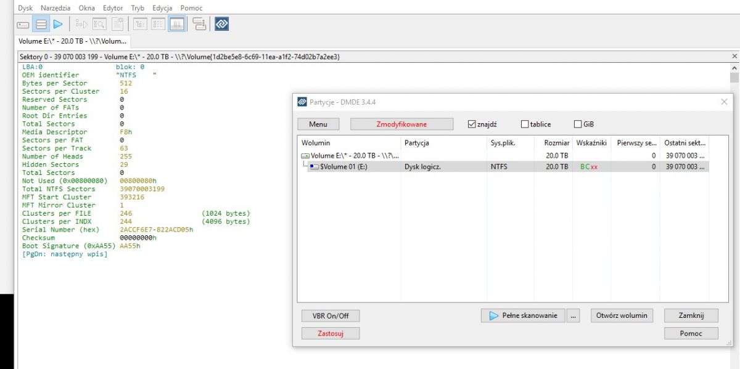Click the Hidden Sectors value 29
Screen dimensions: 740x369
click(124, 164)
